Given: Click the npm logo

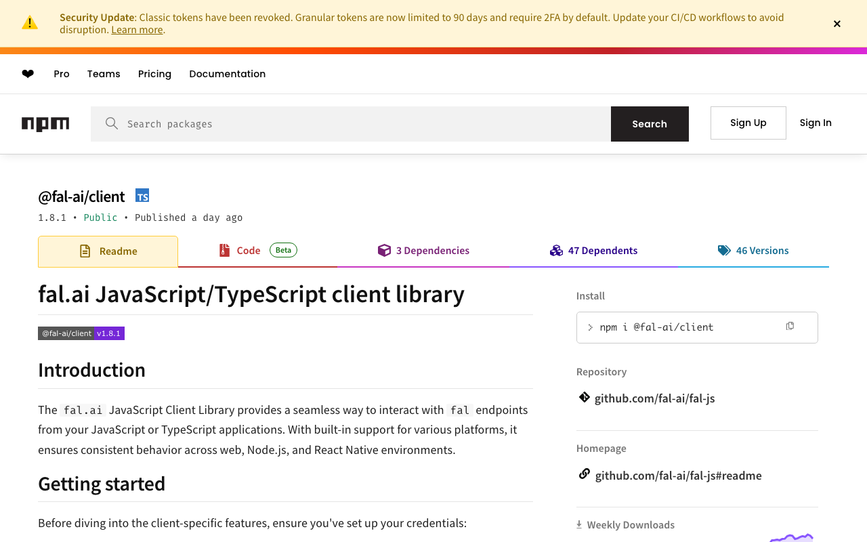Looking at the screenshot, I should click(45, 124).
